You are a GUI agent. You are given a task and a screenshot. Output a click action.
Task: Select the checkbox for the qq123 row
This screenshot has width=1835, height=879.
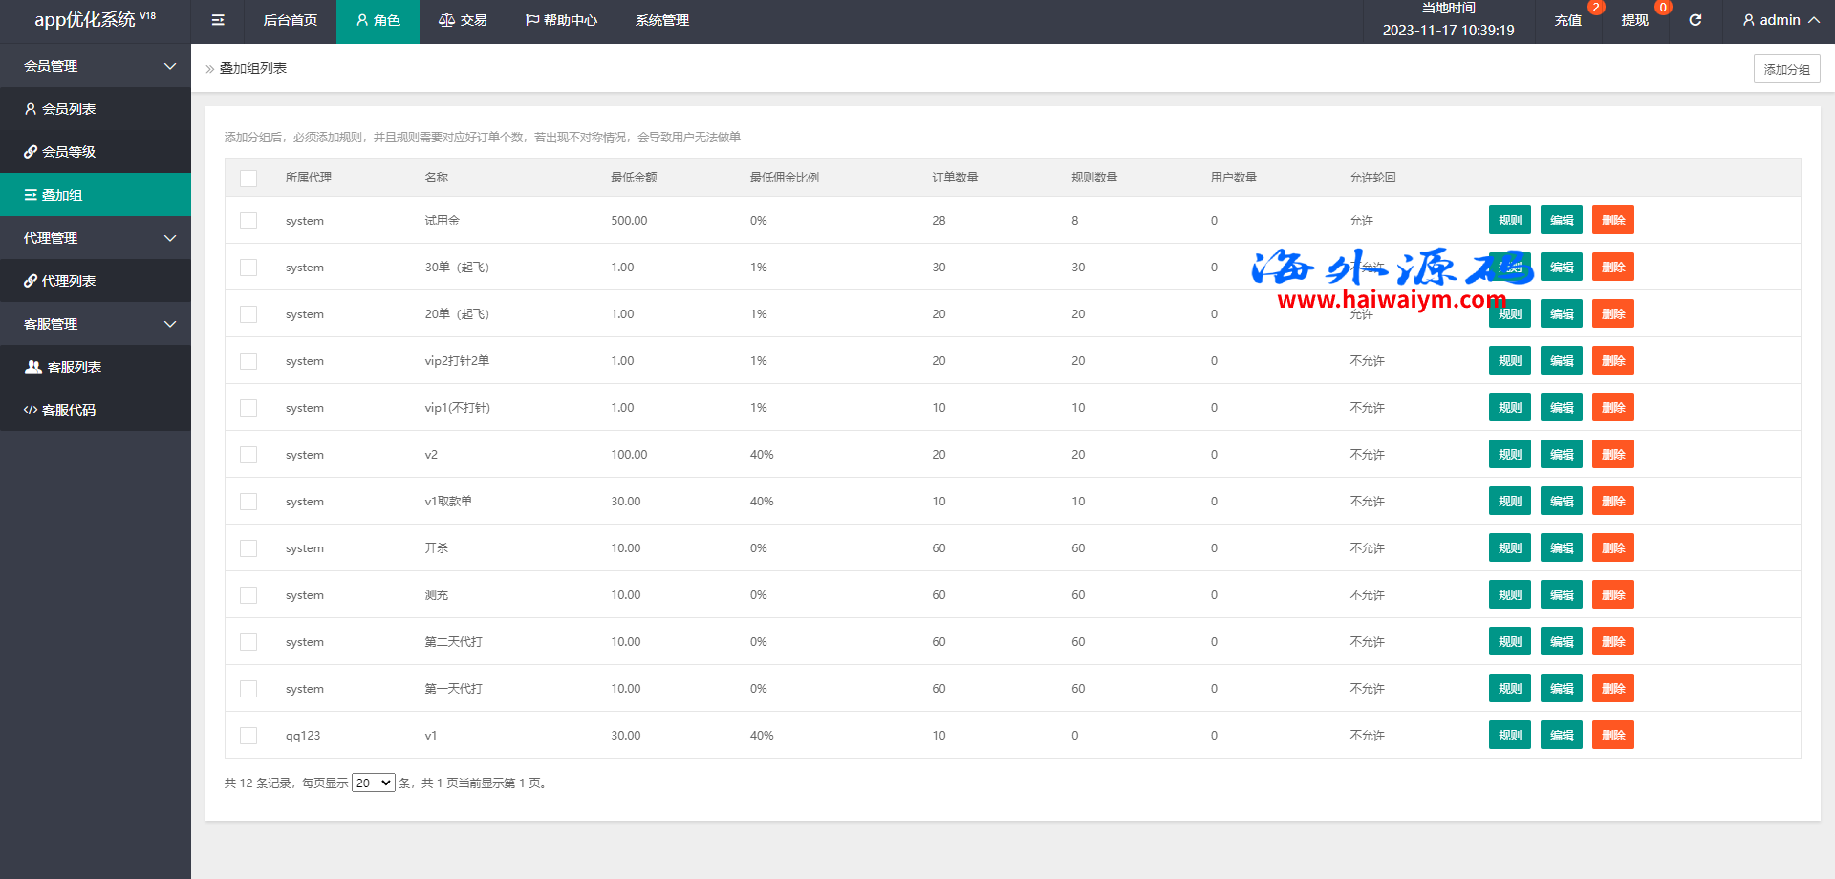[x=248, y=736]
